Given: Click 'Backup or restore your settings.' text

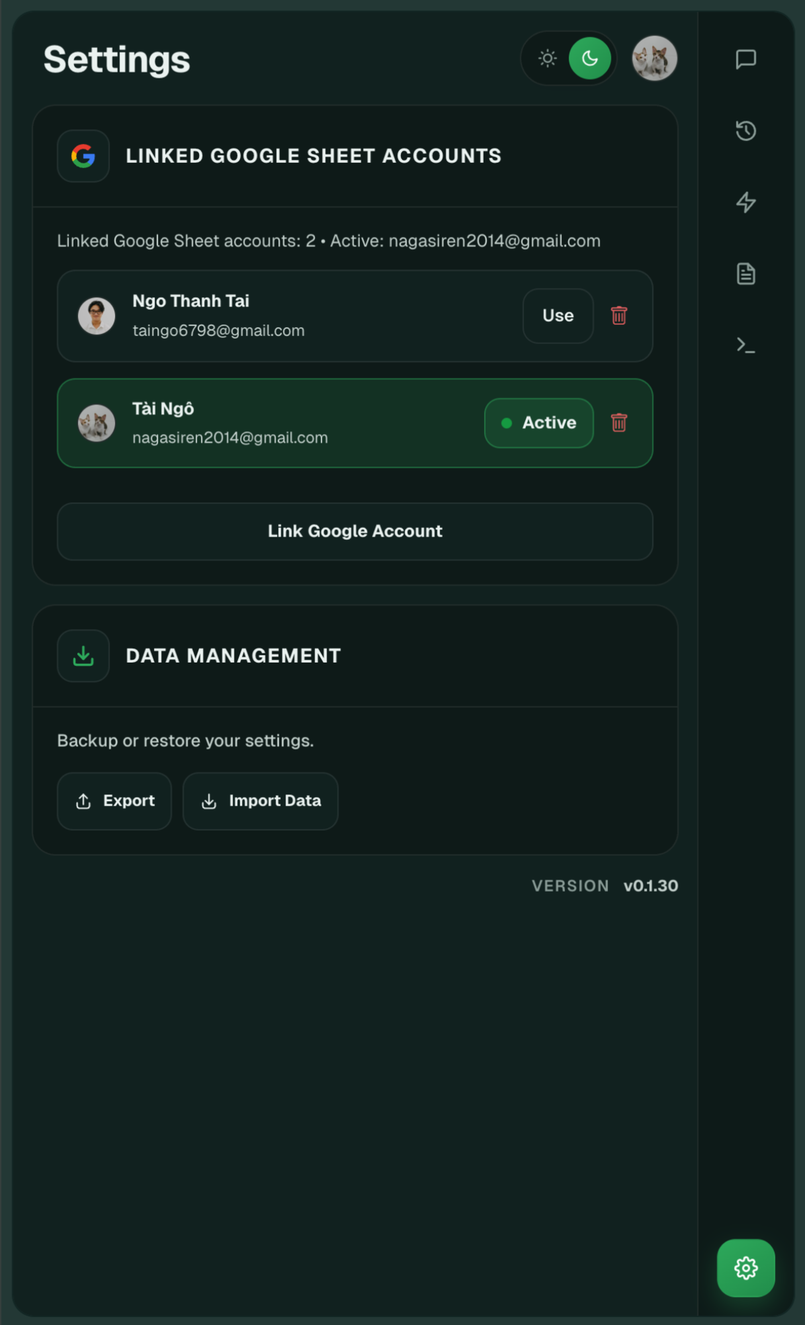Looking at the screenshot, I should [185, 740].
